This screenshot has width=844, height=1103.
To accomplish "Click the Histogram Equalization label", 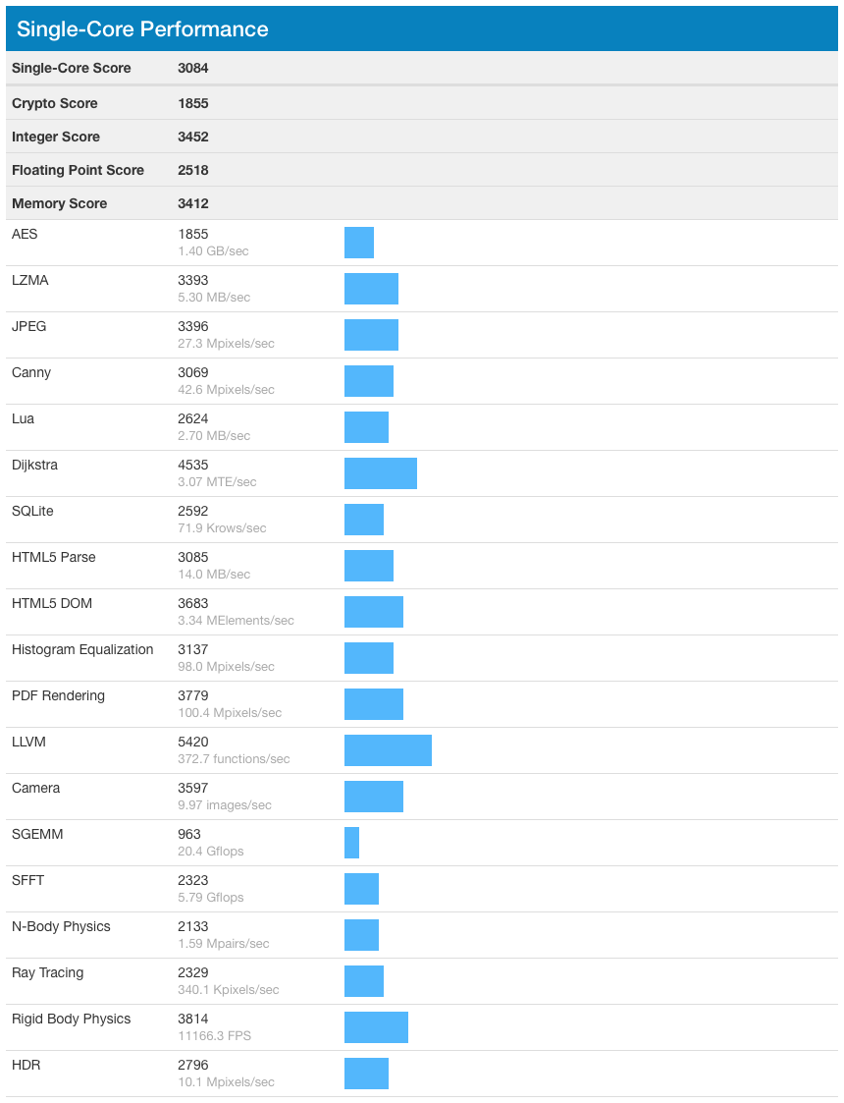I will 82,649.
